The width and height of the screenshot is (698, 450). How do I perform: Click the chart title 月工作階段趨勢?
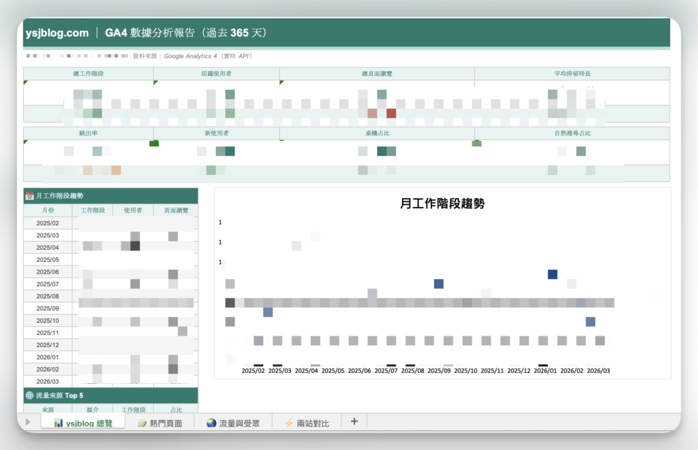442,204
